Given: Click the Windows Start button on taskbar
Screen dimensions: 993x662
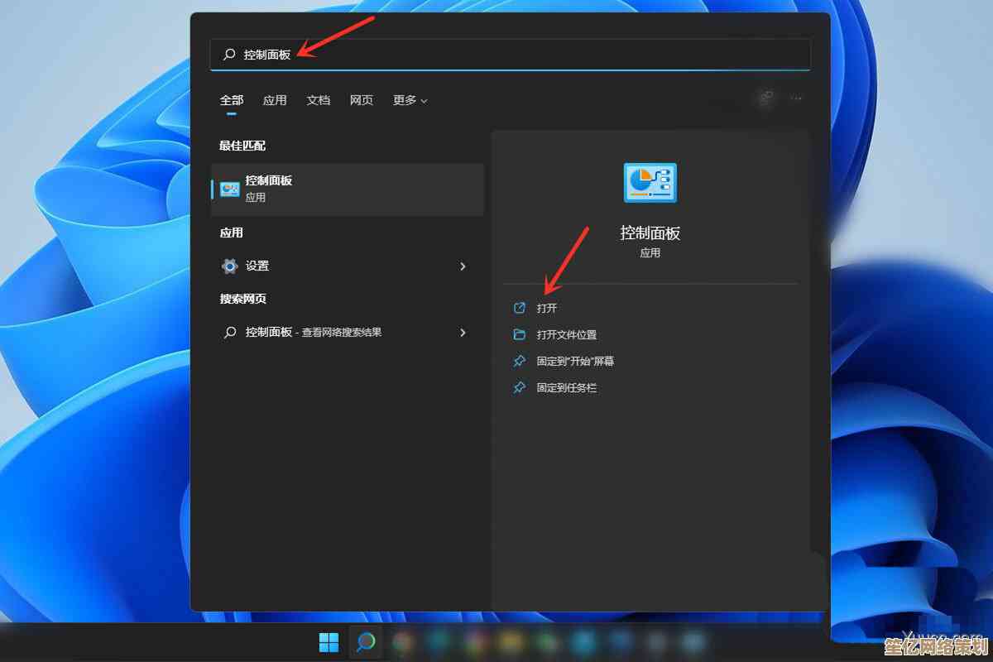Looking at the screenshot, I should pyautogui.click(x=329, y=642).
